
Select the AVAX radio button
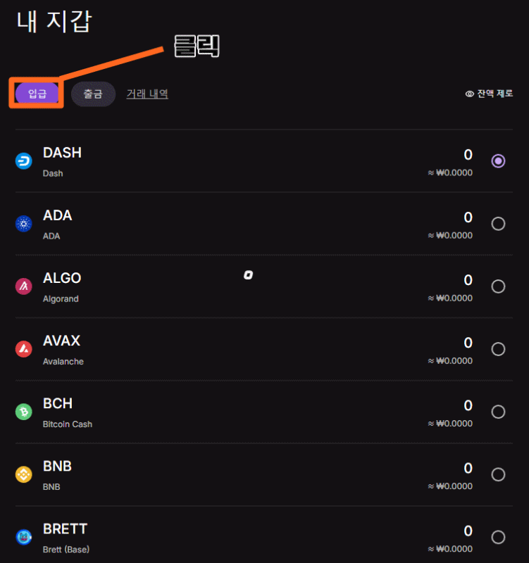coord(498,349)
